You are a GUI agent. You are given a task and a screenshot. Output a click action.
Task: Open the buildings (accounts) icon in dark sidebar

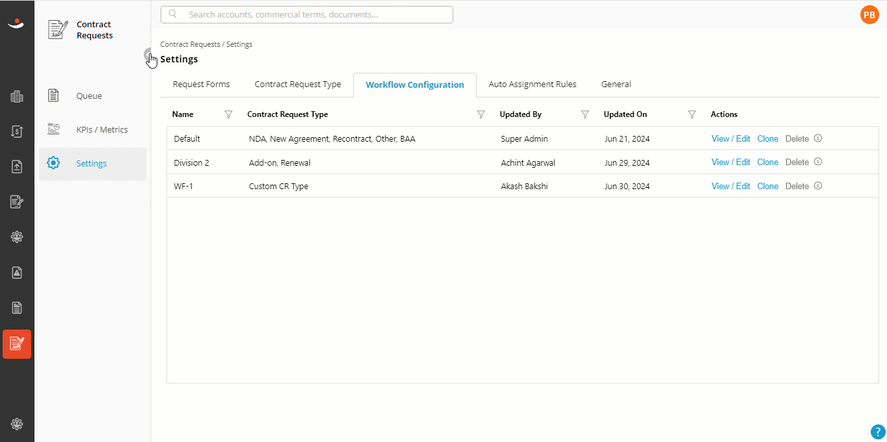[x=17, y=97]
